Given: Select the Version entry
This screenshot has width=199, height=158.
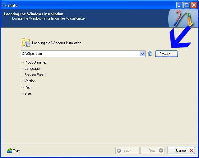Looking at the screenshot, I should (30, 81).
